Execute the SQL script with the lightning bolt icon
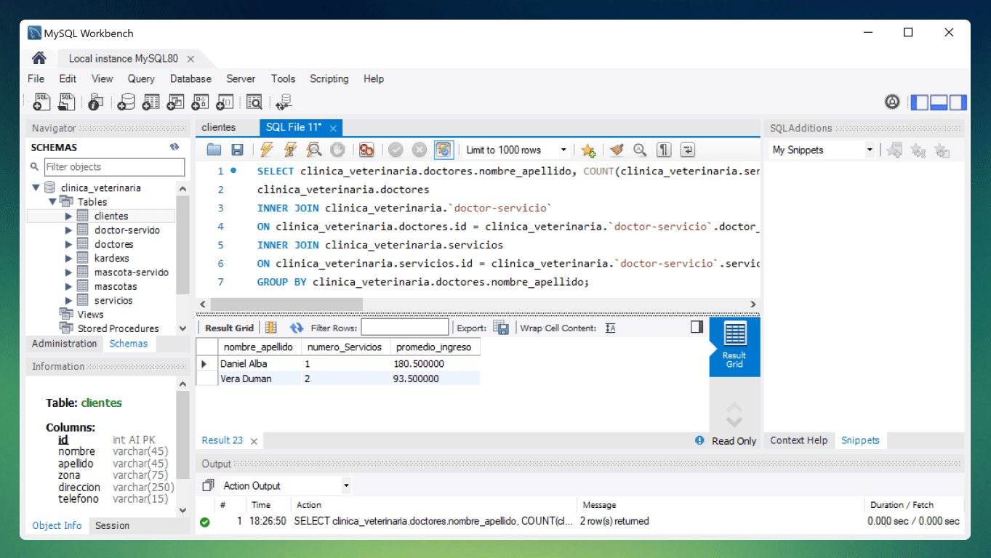Image resolution: width=991 pixels, height=558 pixels. coord(267,150)
